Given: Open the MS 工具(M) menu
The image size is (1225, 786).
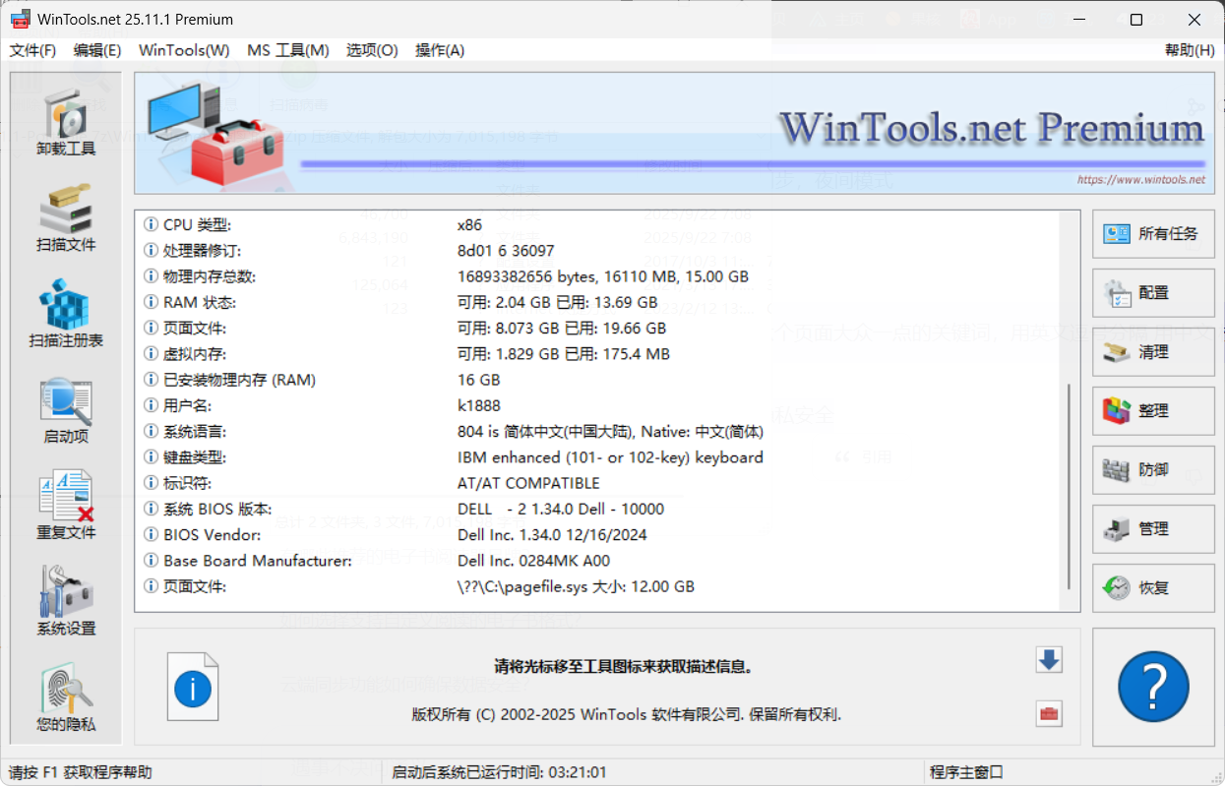Looking at the screenshot, I should click(x=287, y=50).
